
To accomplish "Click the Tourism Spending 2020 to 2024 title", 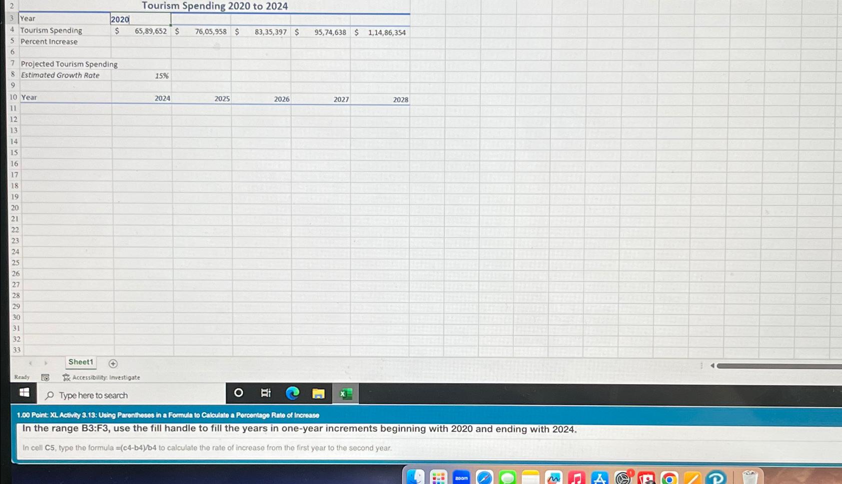I will point(215,6).
